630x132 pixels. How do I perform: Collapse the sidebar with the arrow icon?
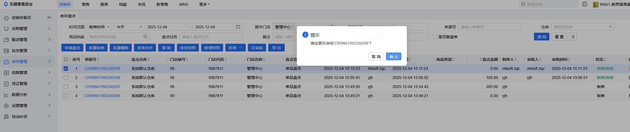[x=49, y=17]
